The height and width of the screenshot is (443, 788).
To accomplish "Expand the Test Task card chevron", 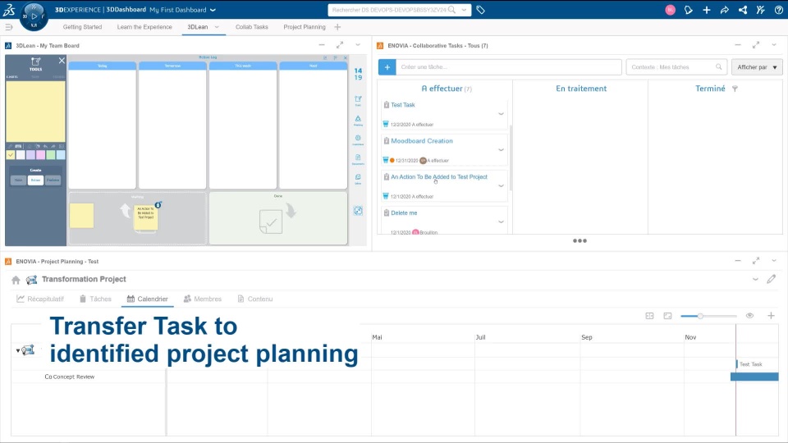I will [x=501, y=114].
